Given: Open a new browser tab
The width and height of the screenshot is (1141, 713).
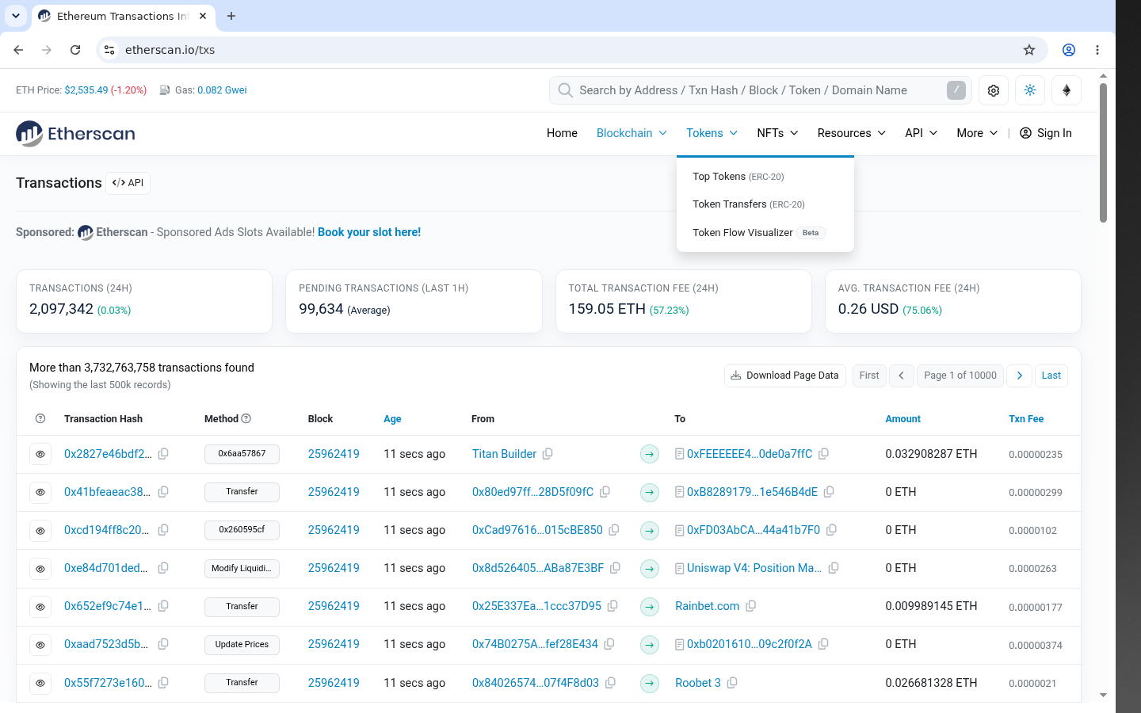Looking at the screenshot, I should (x=231, y=16).
